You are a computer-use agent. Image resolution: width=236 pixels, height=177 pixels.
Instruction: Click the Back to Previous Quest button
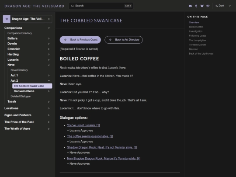[80, 40]
